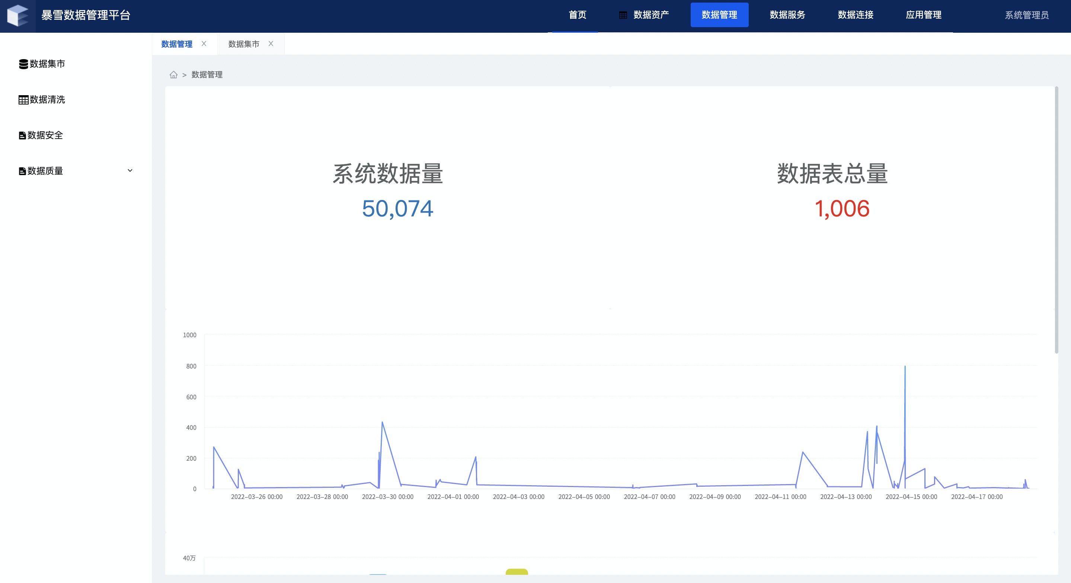Close the 数据集市 tab
1071x583 pixels.
tap(271, 44)
